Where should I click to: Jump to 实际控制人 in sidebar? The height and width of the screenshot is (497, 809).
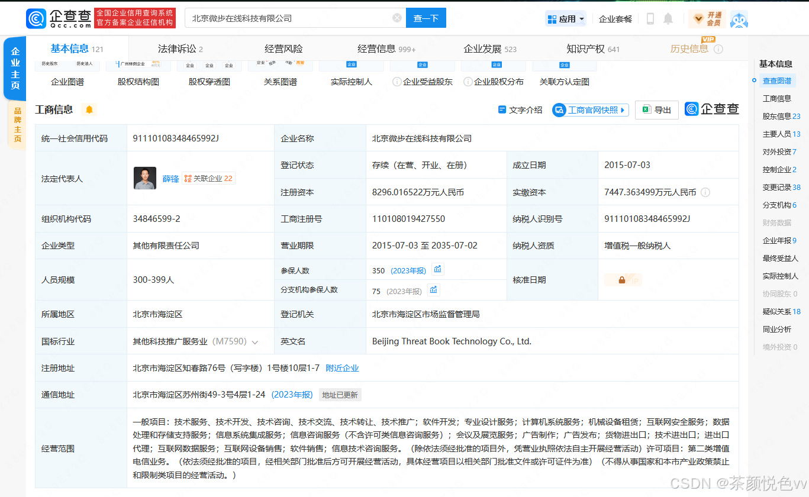781,276
